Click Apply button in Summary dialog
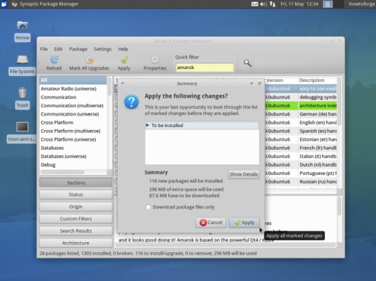The height and width of the screenshot is (281, 376). 244,223
